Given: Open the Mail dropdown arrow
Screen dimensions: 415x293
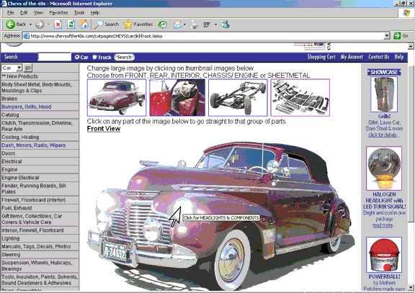Looking at the screenshot, I should pos(184,24).
